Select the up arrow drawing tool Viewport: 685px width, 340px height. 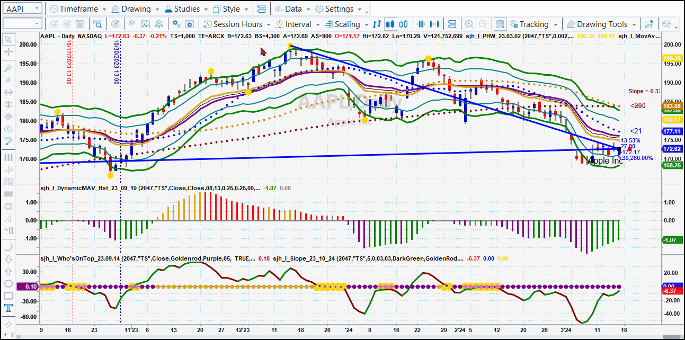(8, 272)
